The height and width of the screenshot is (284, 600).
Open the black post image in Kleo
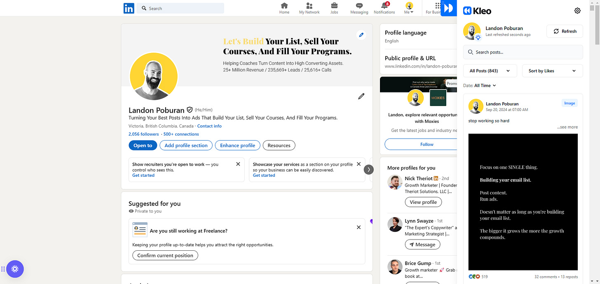(523, 202)
